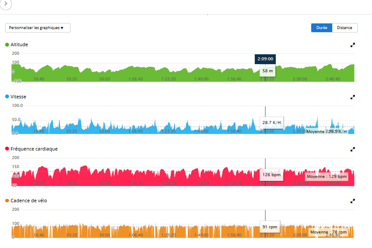Click the round chevron arrow at top-left
The image size is (372, 248).
6,3
